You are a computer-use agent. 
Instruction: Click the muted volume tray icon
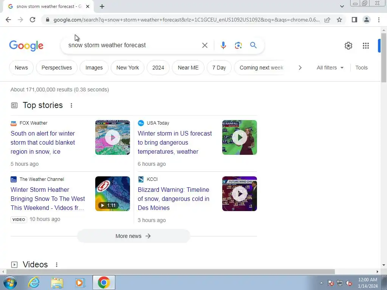point(349,283)
